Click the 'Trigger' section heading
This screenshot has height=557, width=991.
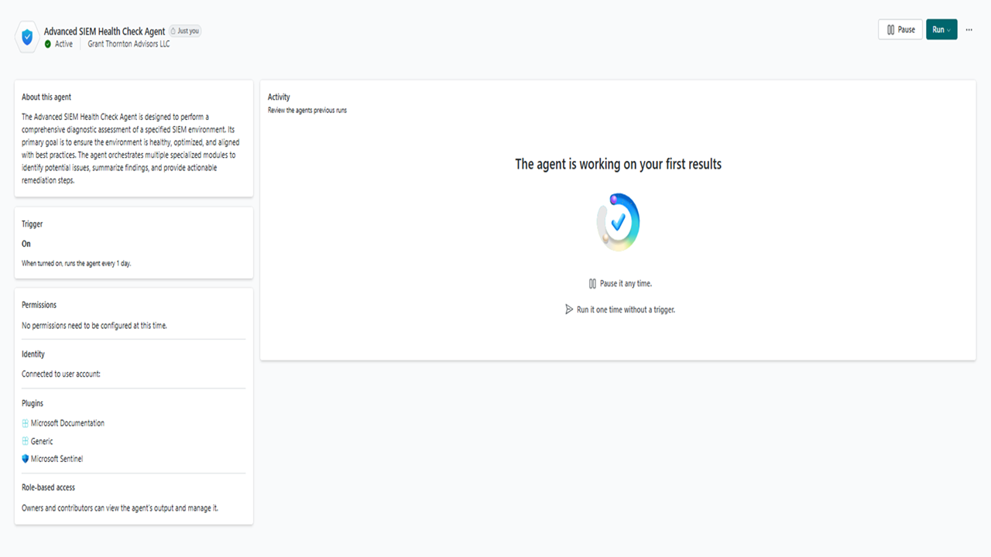click(x=33, y=224)
